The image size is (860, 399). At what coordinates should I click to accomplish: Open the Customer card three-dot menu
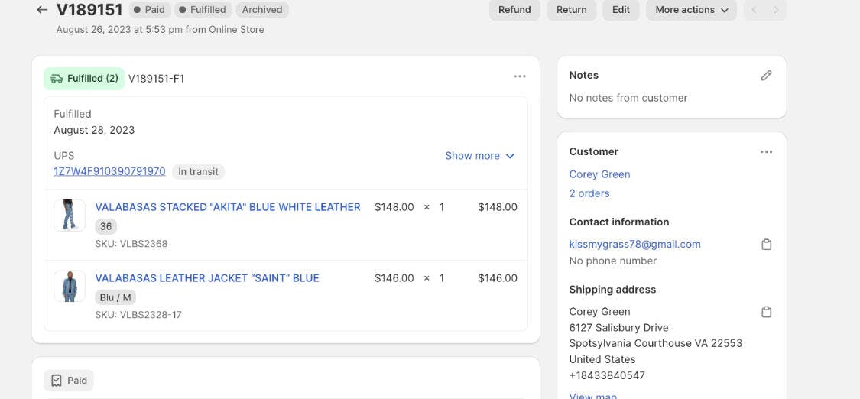[x=766, y=152]
